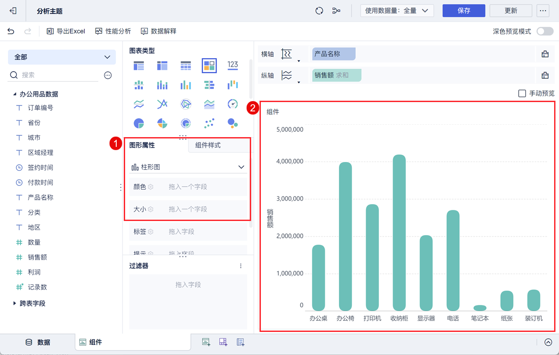
Task: Select the multi-series column chart type
Action: pyautogui.click(x=185, y=85)
